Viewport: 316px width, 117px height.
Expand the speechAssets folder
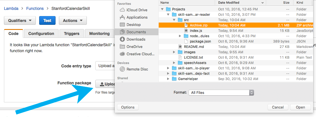pos(174,63)
